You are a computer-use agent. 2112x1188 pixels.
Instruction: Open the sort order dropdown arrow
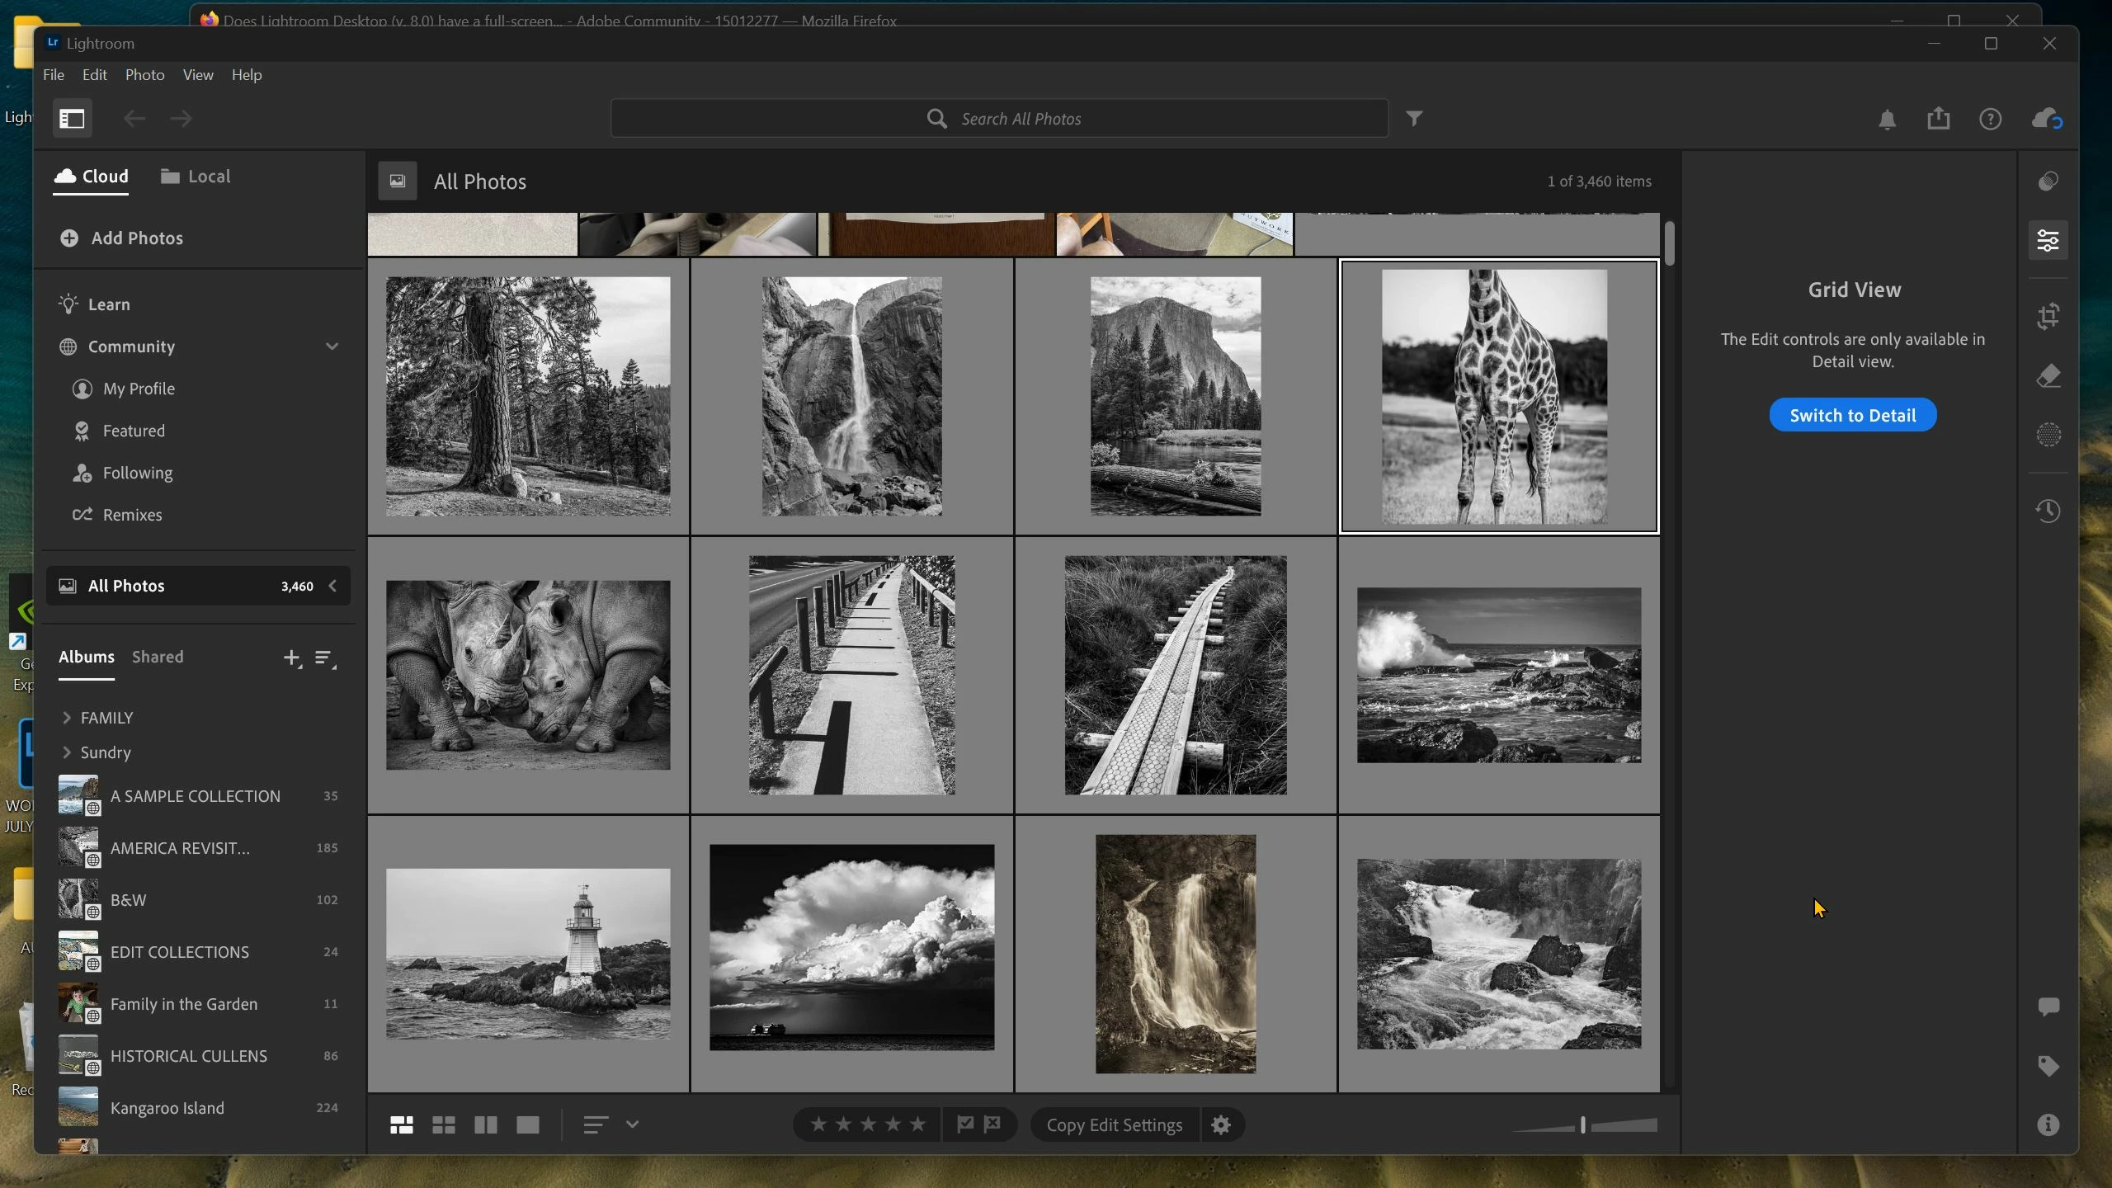(632, 1124)
